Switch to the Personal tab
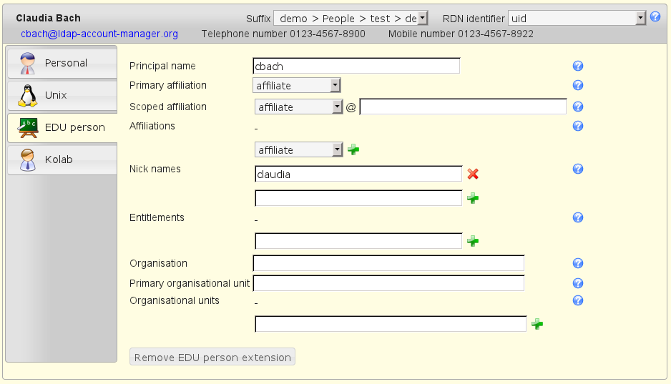Image resolution: width=671 pixels, height=384 pixels. (62, 64)
